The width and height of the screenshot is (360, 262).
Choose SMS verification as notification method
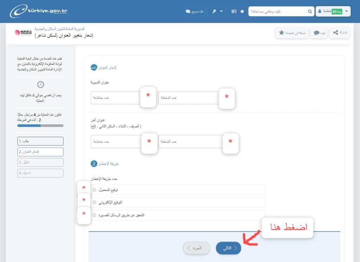(94, 215)
